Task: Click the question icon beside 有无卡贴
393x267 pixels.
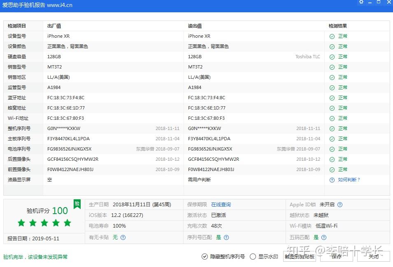Action: point(123,238)
